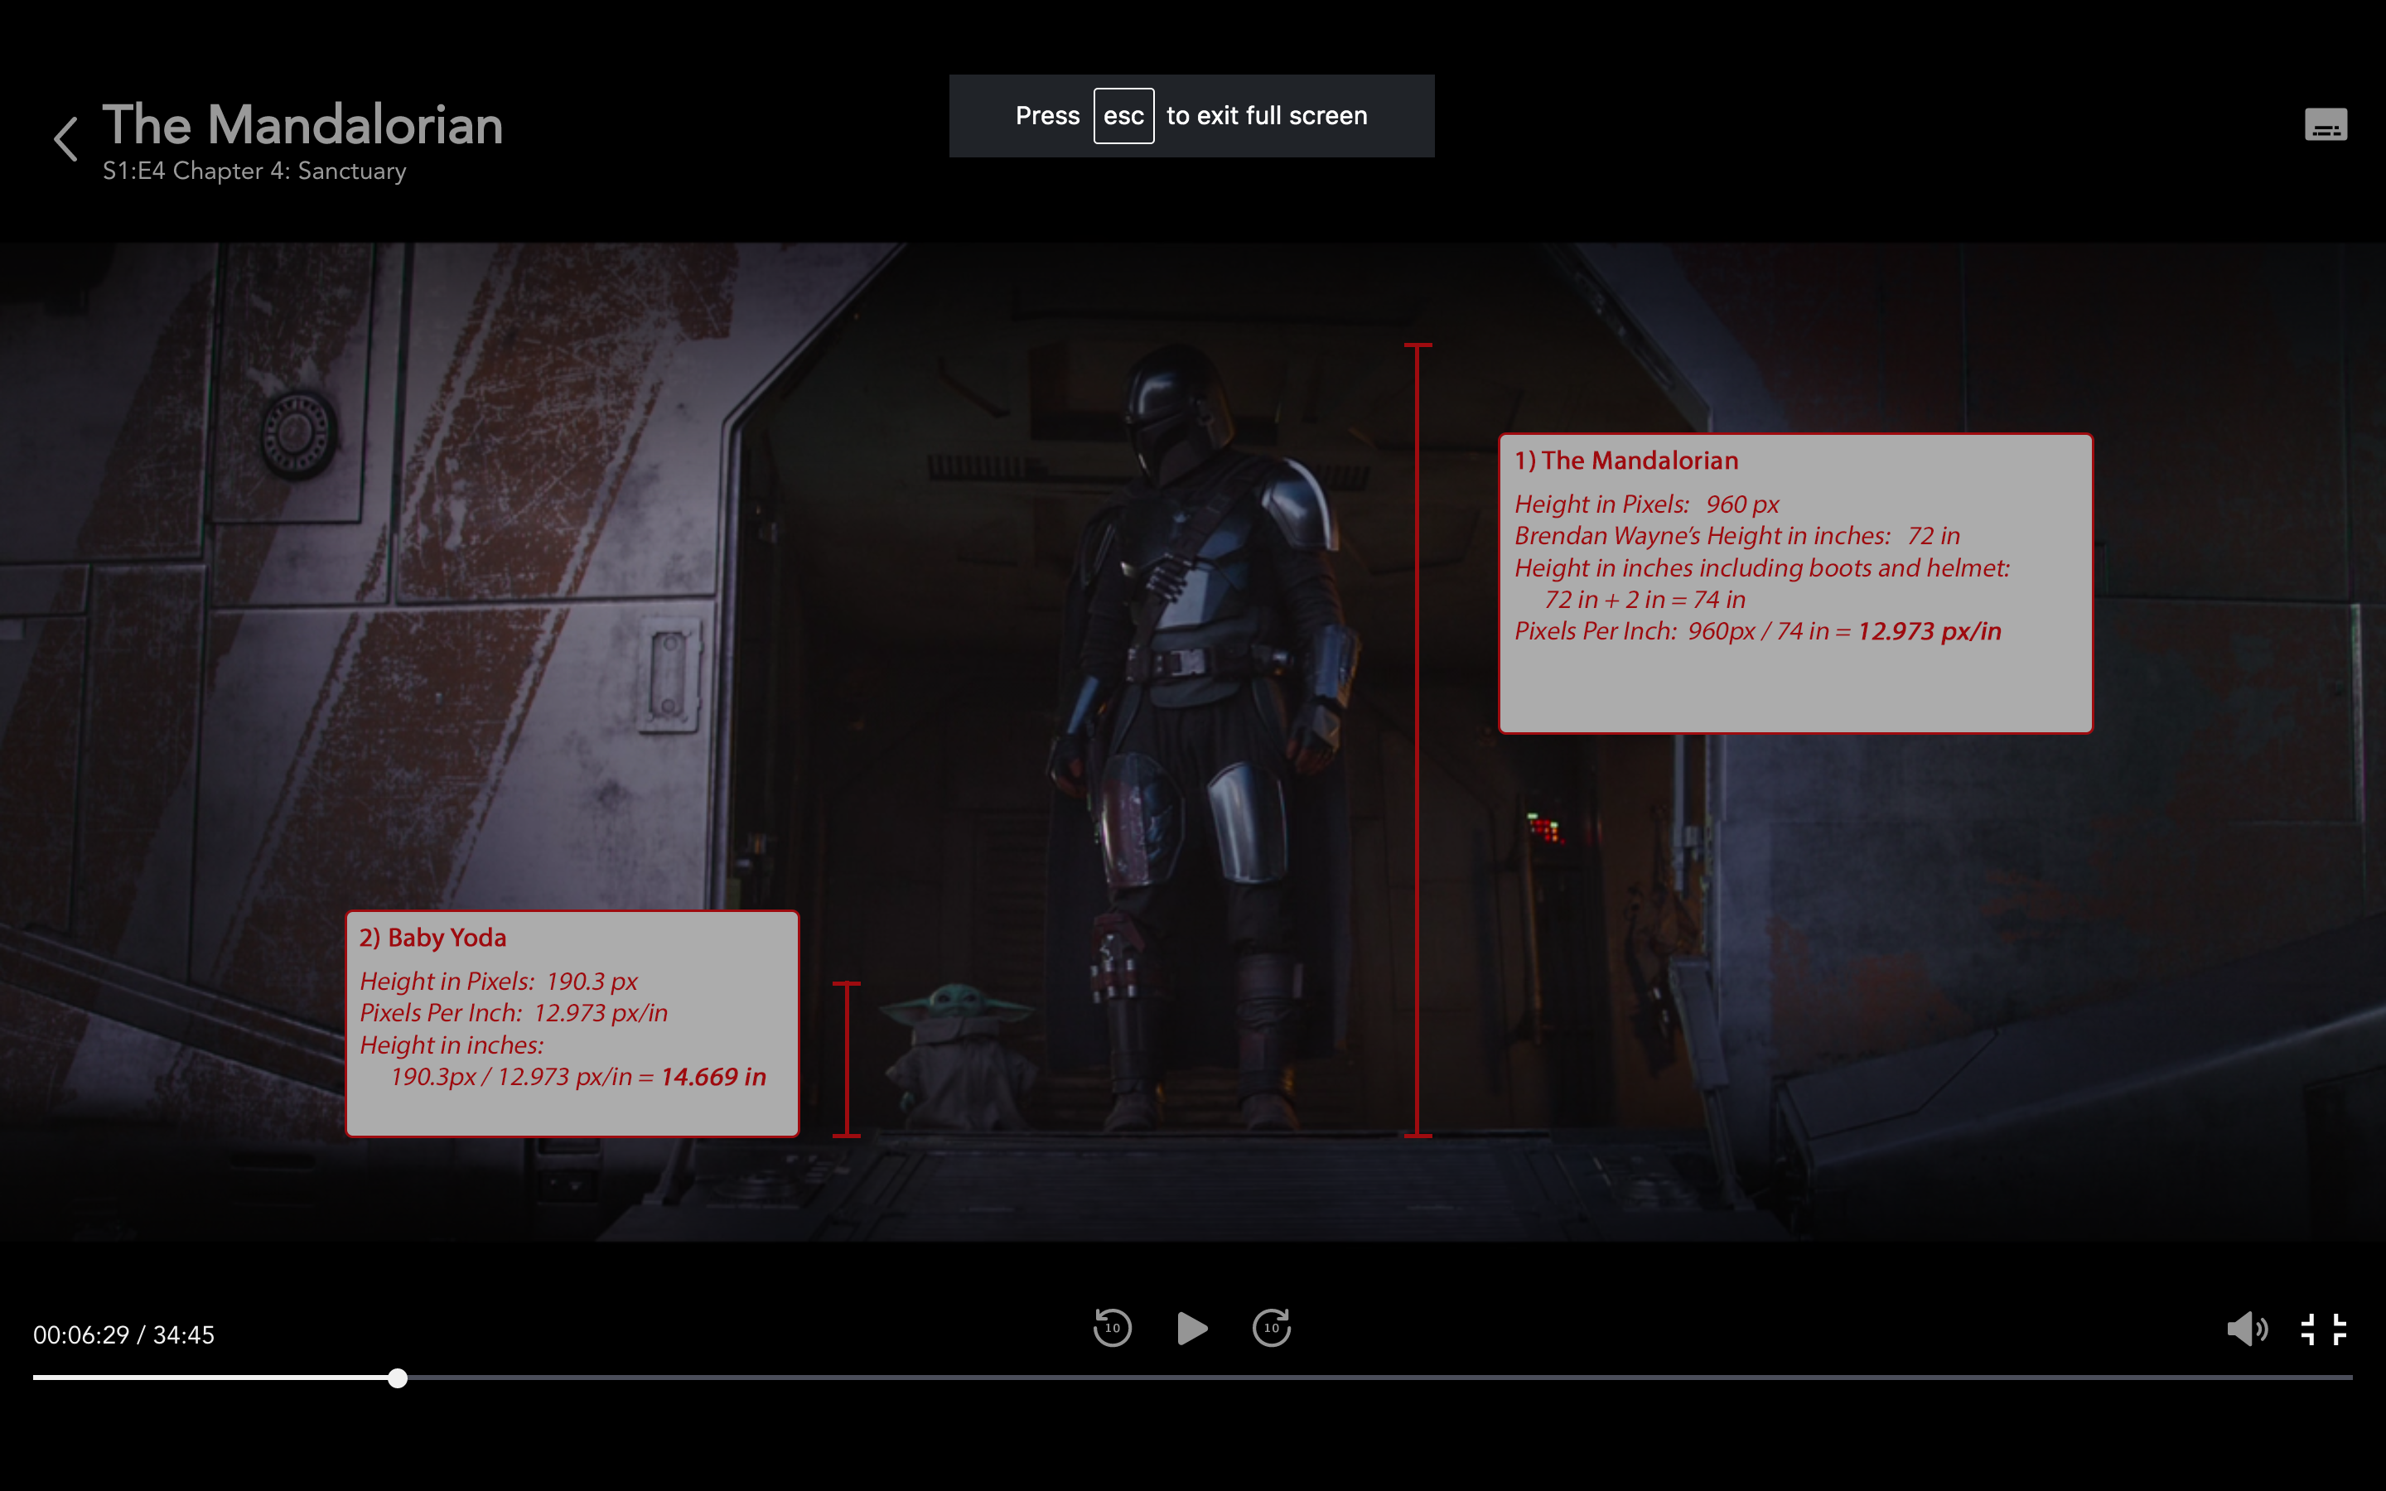The width and height of the screenshot is (2386, 1491).
Task: Skip forward 10 seconds
Action: point(1271,1327)
